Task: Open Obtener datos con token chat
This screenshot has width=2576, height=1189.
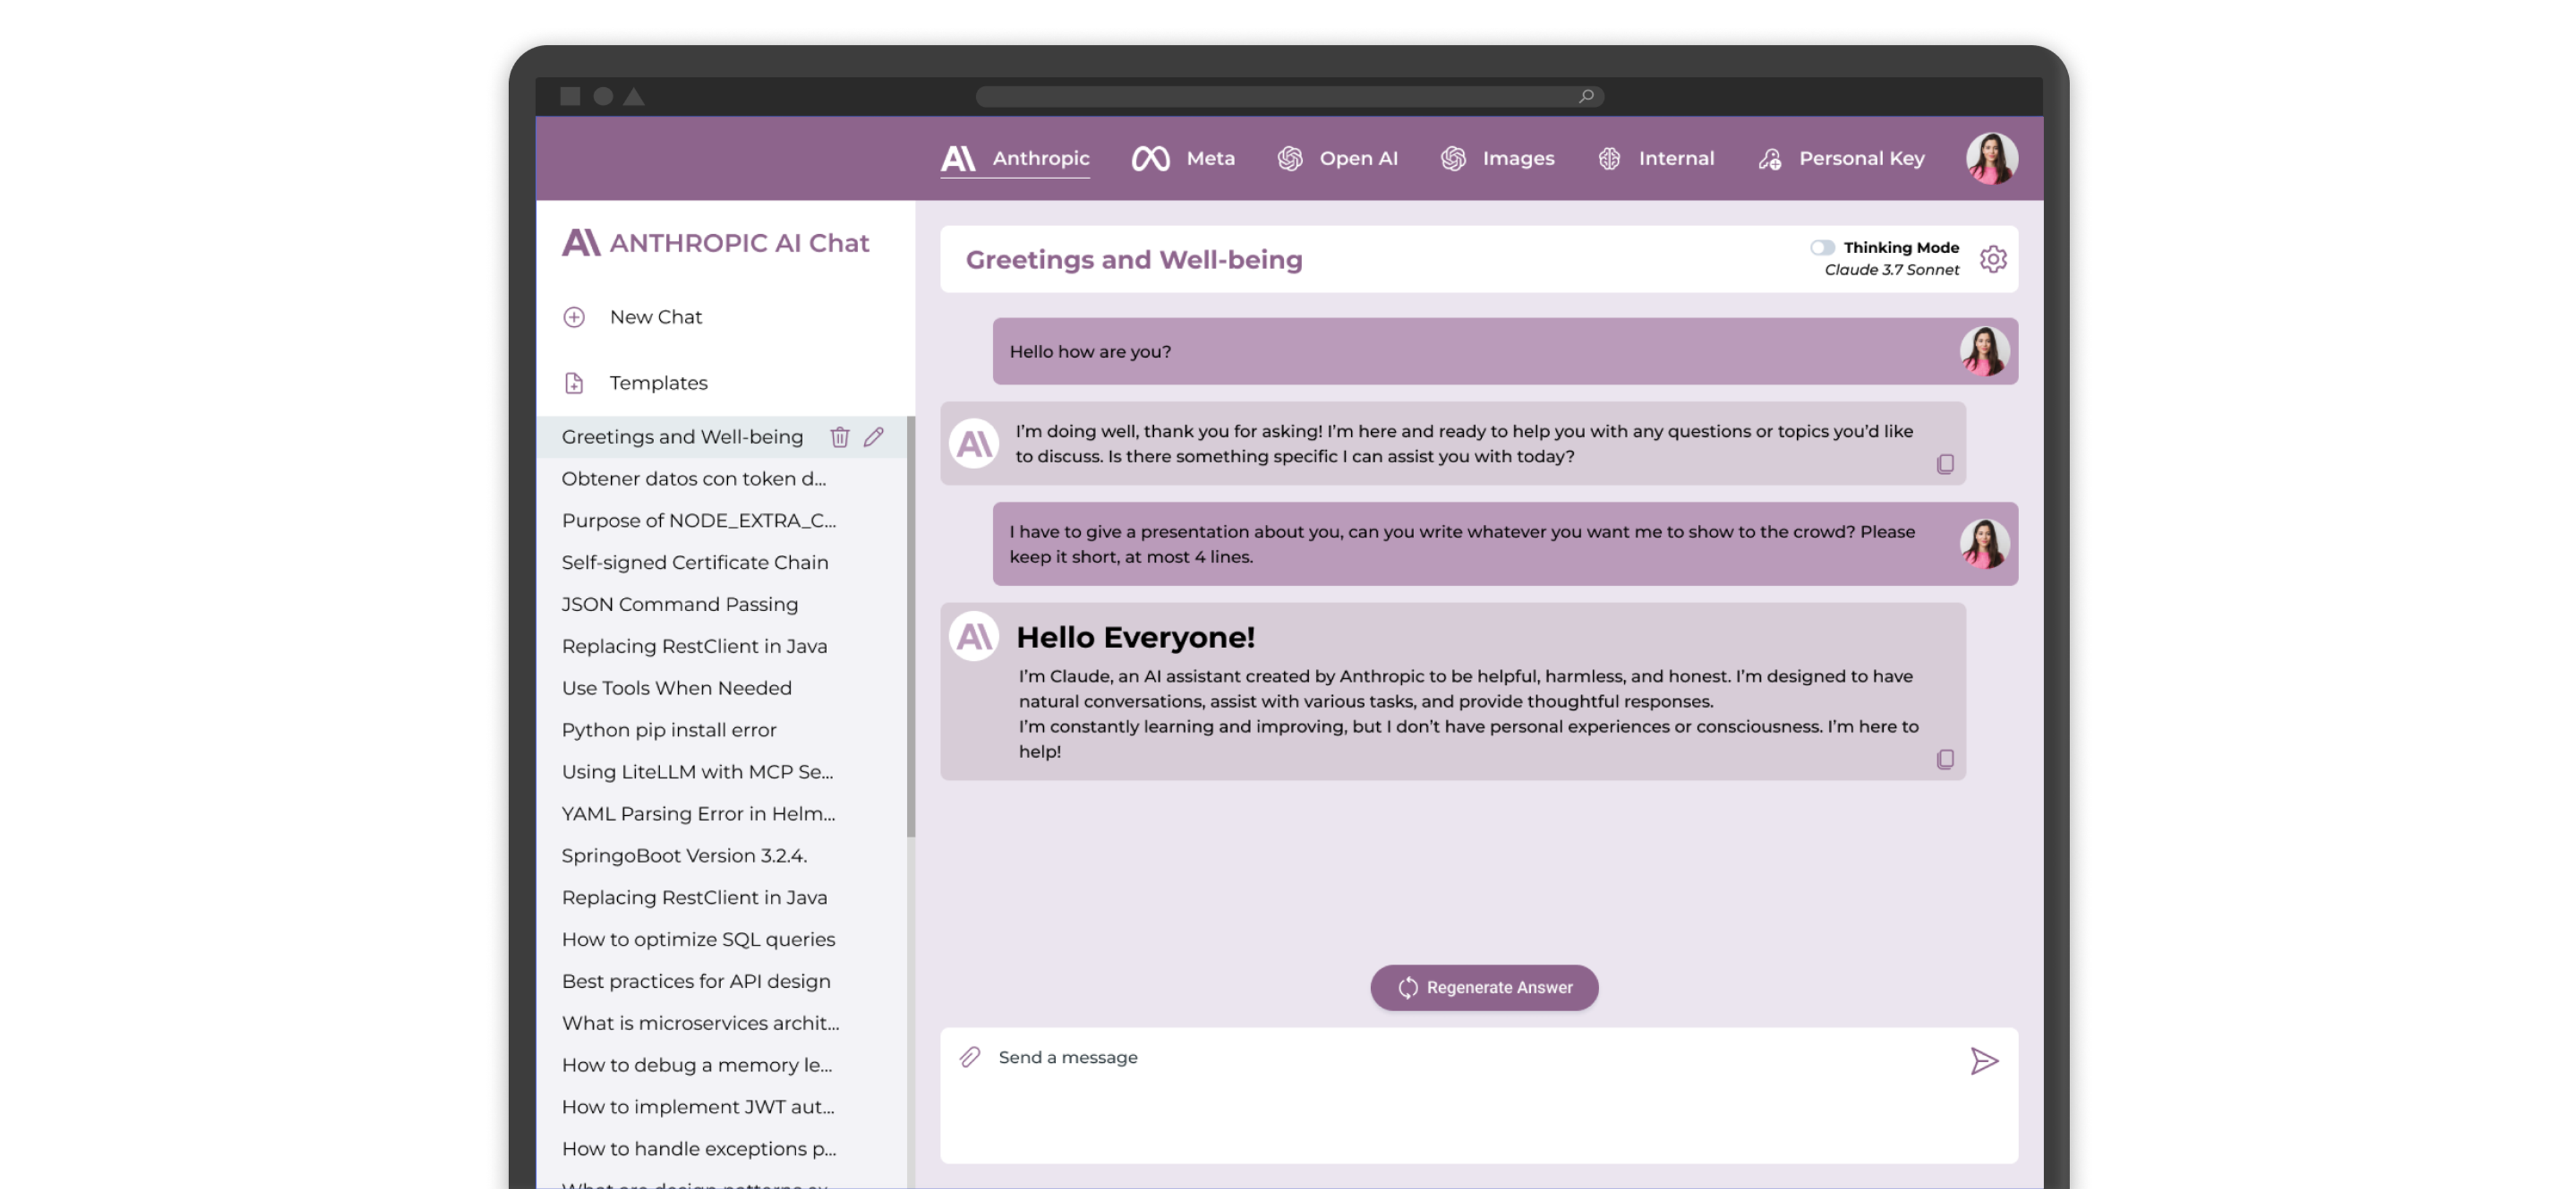Action: tap(694, 478)
